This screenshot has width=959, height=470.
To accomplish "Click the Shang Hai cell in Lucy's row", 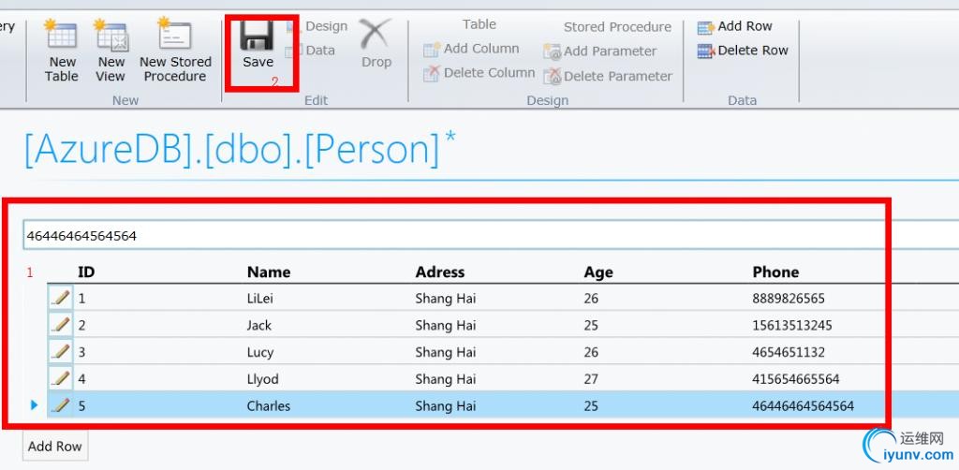I will click(445, 352).
